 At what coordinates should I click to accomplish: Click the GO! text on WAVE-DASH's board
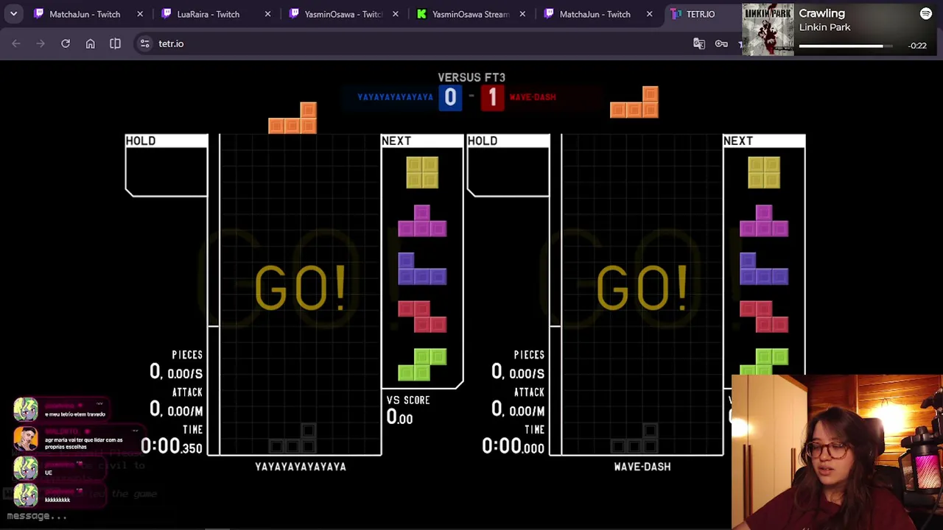642,288
